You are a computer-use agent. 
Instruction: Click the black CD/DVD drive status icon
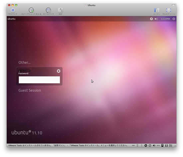146,145
